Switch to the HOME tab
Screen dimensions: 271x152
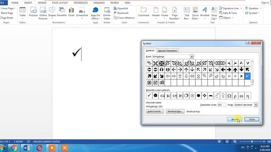[15, 3]
